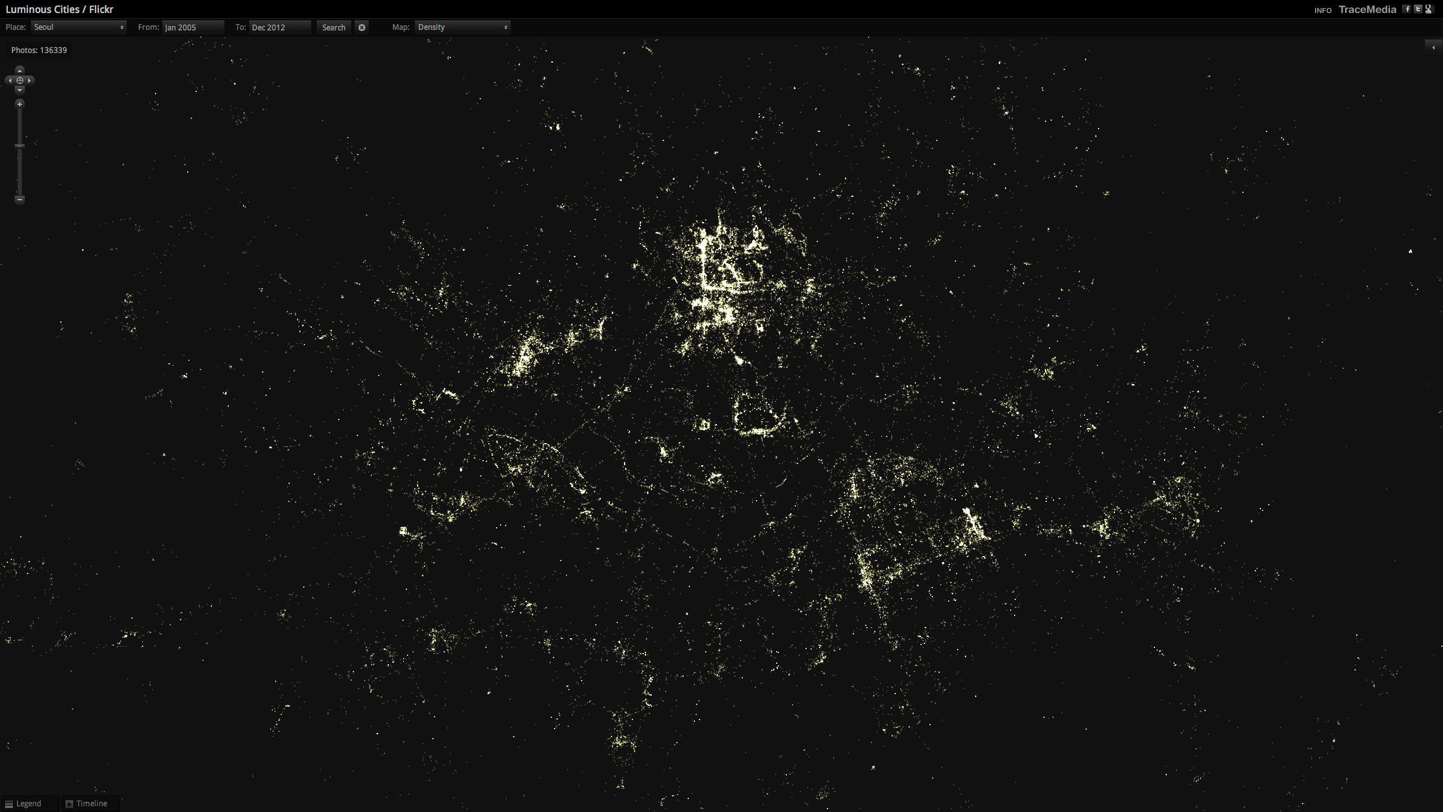Pan the map left with arrow

click(10, 81)
